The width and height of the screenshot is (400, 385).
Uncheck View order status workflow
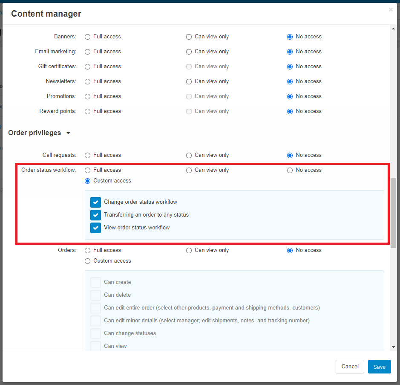tap(96, 228)
